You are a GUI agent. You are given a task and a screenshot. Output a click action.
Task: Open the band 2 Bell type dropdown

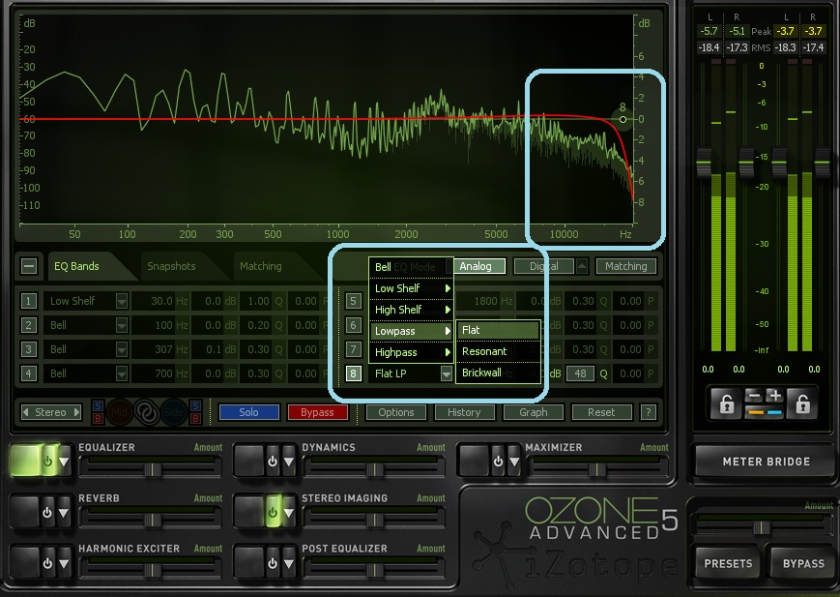[122, 325]
